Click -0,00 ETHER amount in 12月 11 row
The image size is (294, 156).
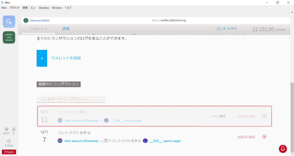[x=246, y=116]
